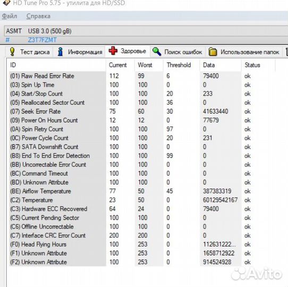The width and height of the screenshot is (288, 287).
Task: Click data value 387383319 for Airflow Temperature
Action: (217, 191)
